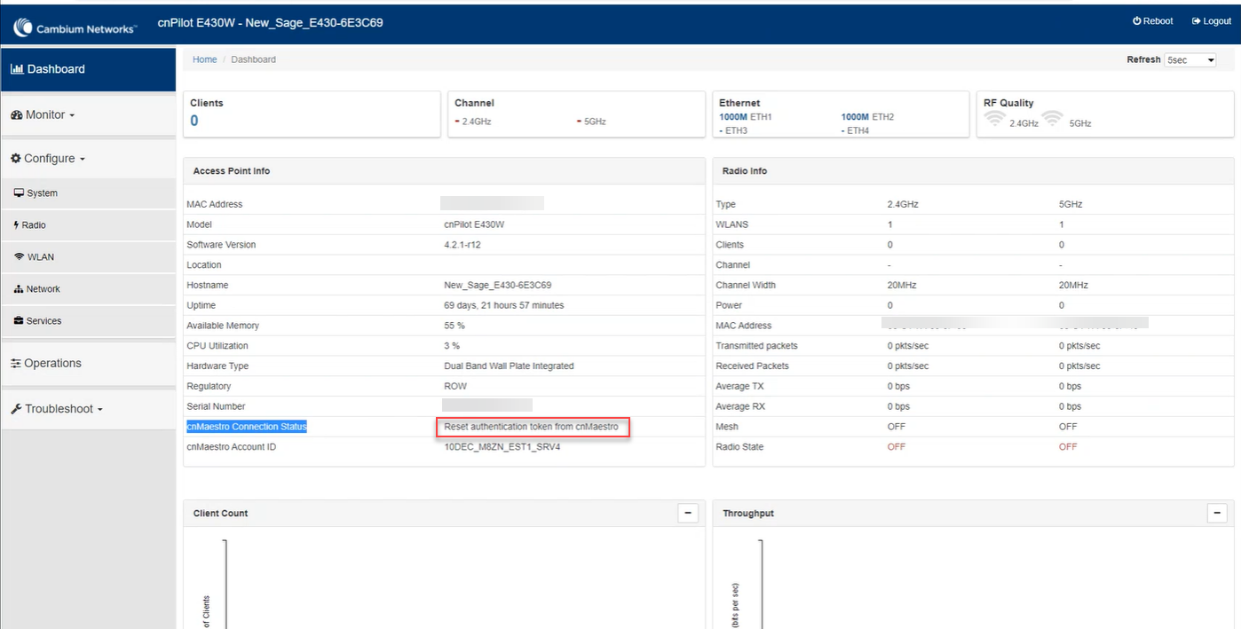Screen dimensions: 1241x629
Task: Click the Clients count number
Action: [x=194, y=121]
